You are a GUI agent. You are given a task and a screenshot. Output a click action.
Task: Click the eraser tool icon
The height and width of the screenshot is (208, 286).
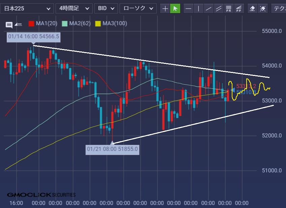point(252,8)
